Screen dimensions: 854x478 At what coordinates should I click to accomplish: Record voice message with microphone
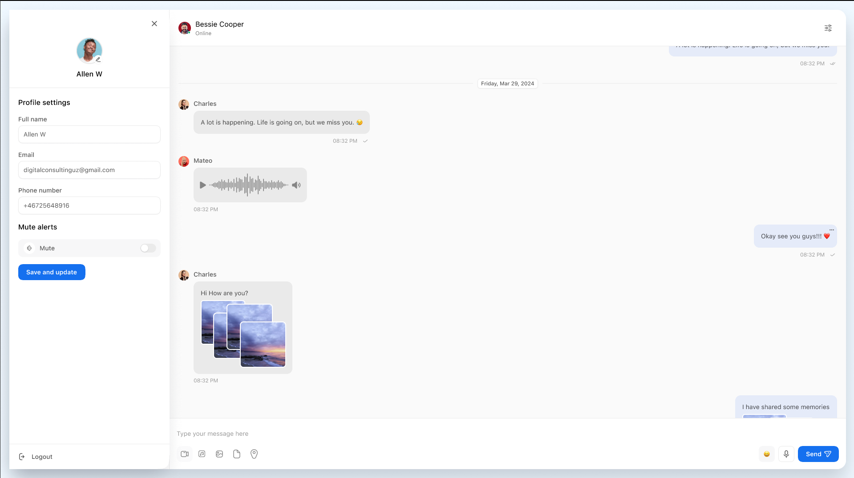pos(786,454)
